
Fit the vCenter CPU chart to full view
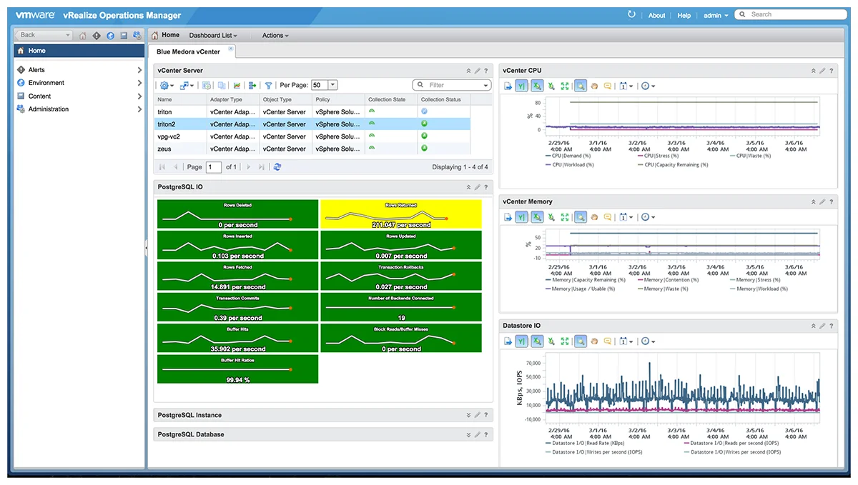tap(565, 86)
